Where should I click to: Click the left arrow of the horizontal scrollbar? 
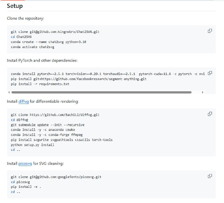tap(9, 92)
